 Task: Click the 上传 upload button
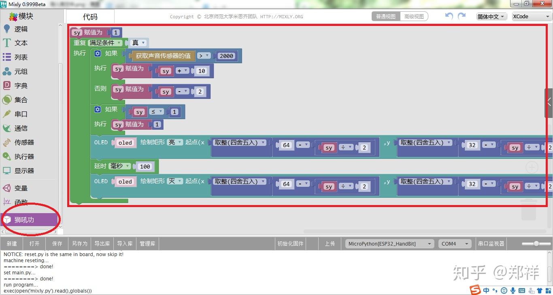click(330, 244)
